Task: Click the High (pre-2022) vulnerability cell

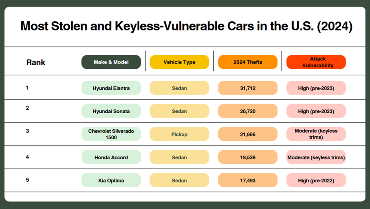Action: tap(316, 180)
